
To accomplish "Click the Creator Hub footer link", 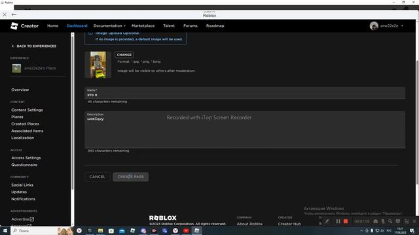I will (x=289, y=224).
